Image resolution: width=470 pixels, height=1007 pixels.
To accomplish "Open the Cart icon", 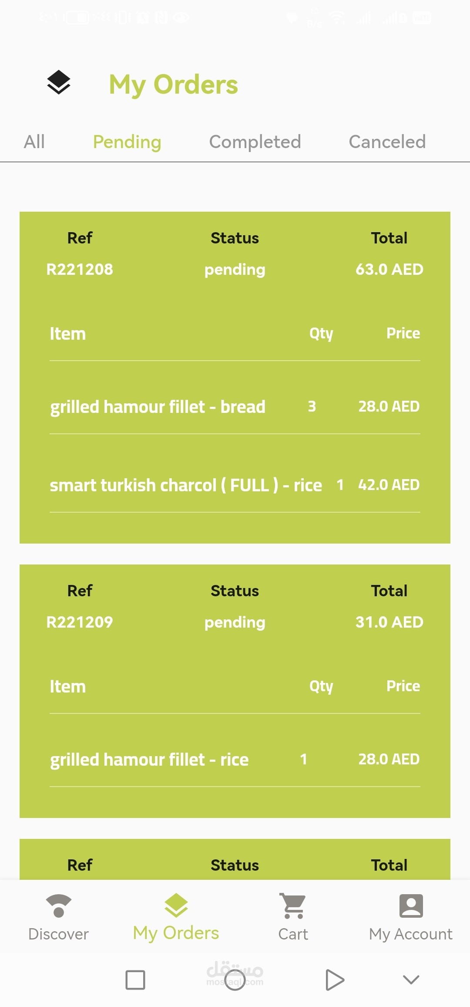I will [x=293, y=906].
